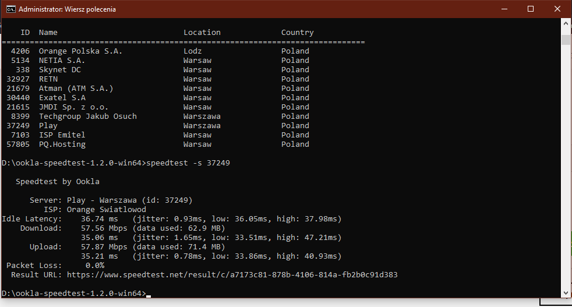572x307 pixels.
Task: Minimize the Wiersz polecenia window
Action: coord(504,9)
